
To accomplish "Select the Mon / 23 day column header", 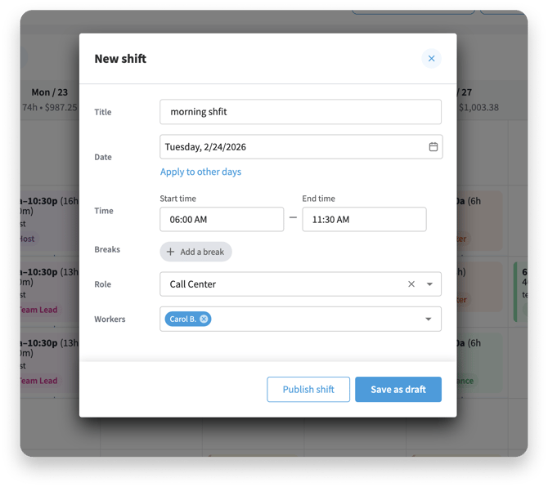I will 49,92.
